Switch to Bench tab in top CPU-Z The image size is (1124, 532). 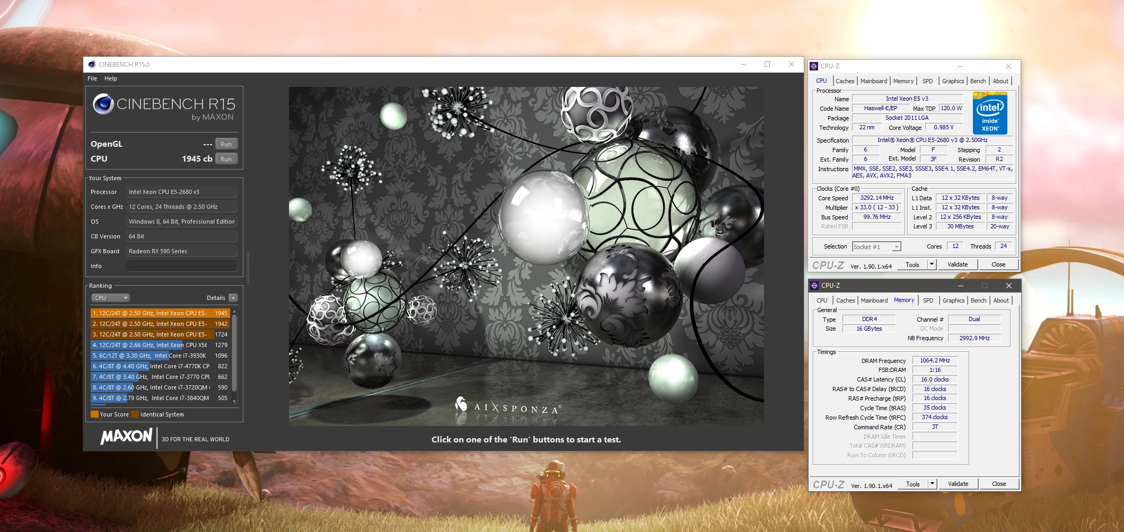(978, 81)
